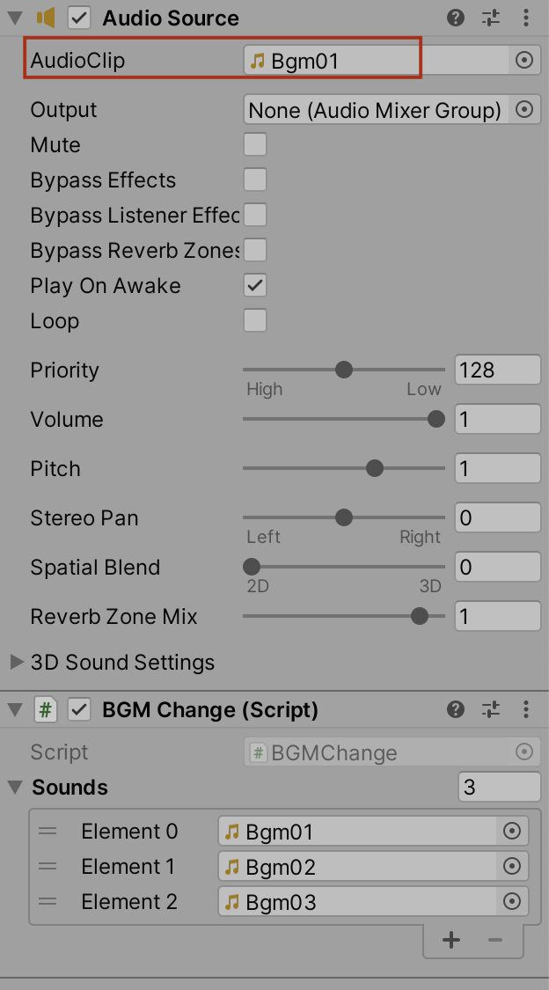Open the Audio Source presets icon
This screenshot has width=549, height=990.
pyautogui.click(x=490, y=18)
